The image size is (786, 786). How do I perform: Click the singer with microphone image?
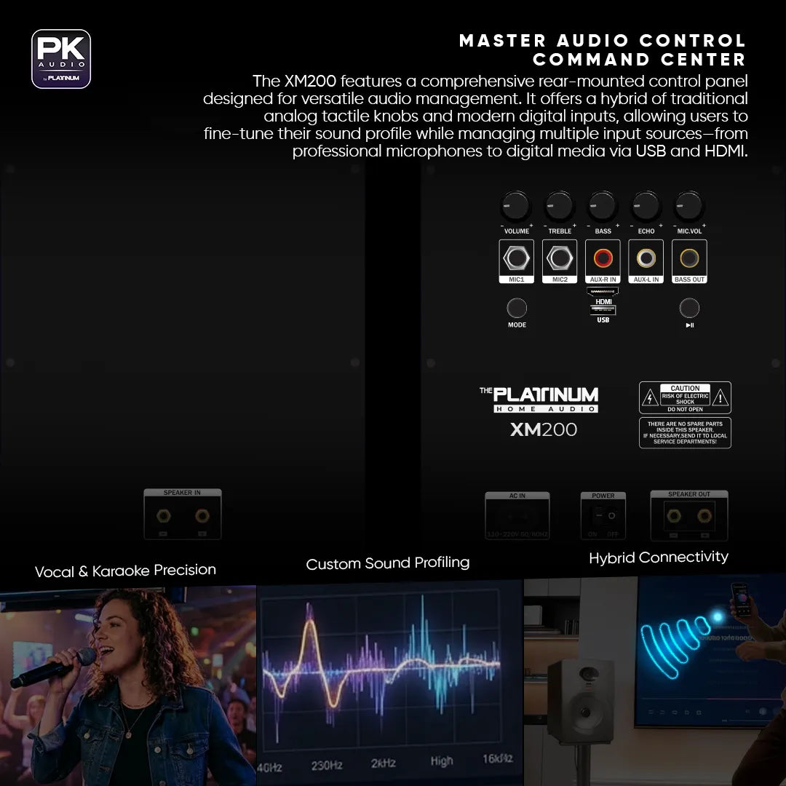(x=127, y=686)
